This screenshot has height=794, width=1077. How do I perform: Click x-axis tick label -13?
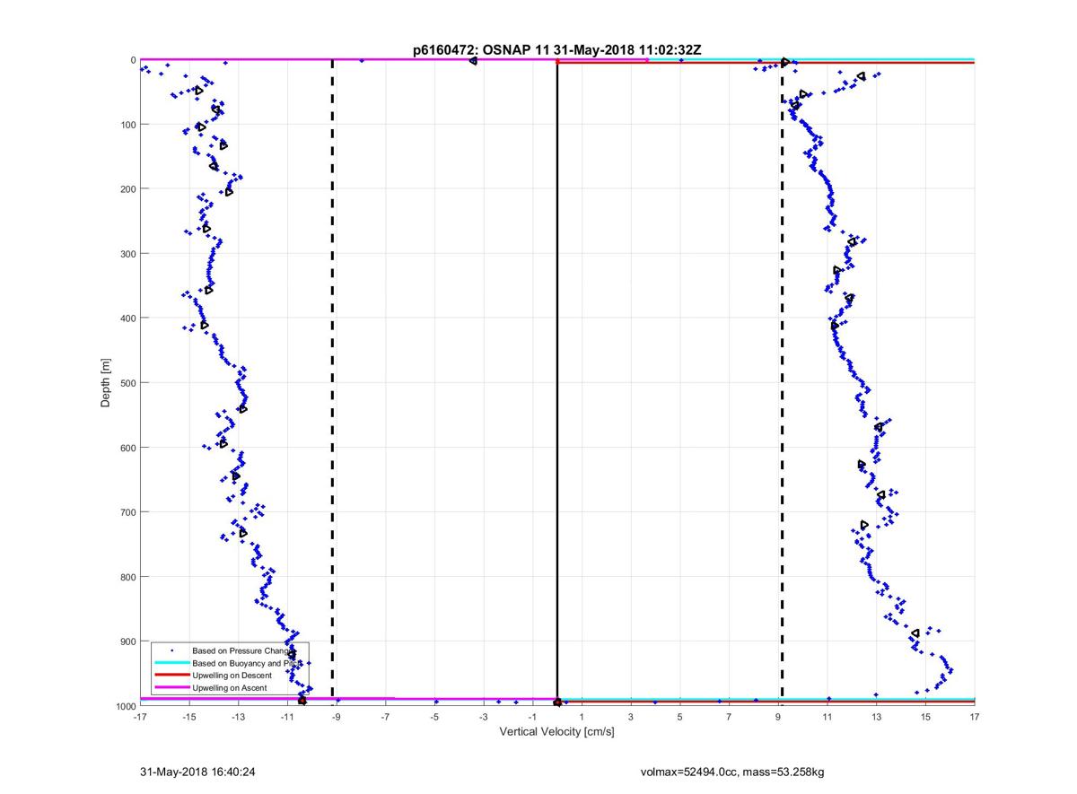(x=238, y=717)
